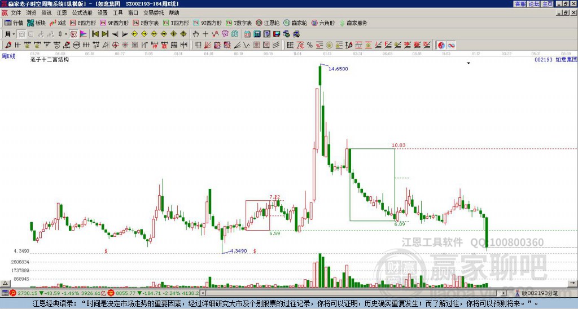The height and width of the screenshot is (309, 578).
Task: Click the Shanghai index 沪 status icon
Action: (x=13, y=293)
